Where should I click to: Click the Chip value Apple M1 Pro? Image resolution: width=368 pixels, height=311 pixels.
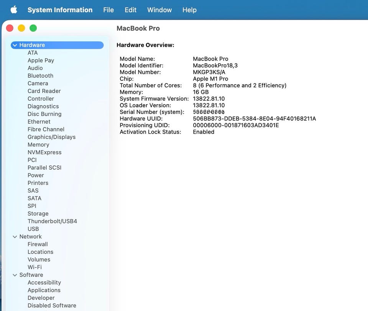(210, 79)
